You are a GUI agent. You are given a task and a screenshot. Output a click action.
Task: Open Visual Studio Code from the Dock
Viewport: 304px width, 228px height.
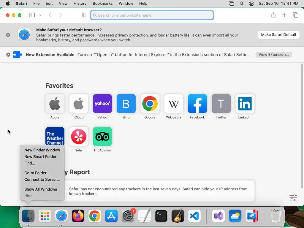pos(194,216)
